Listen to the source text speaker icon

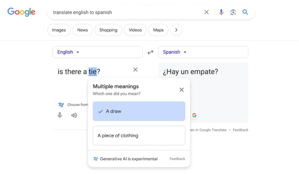tap(74, 115)
